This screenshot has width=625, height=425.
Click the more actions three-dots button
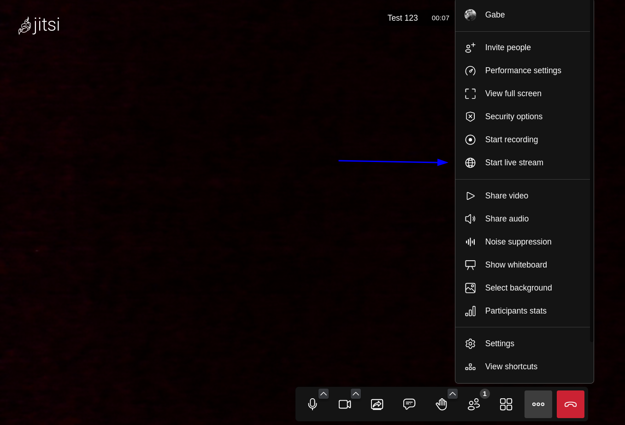pos(538,404)
